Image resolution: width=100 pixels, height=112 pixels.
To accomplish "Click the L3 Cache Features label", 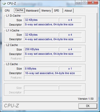I will [16, 78].
